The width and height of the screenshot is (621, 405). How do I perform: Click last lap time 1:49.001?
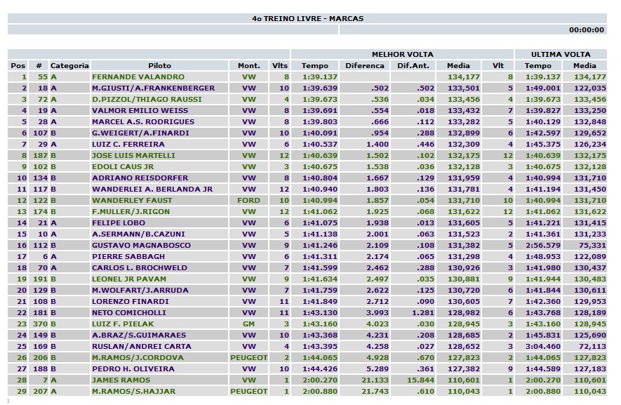pyautogui.click(x=542, y=88)
